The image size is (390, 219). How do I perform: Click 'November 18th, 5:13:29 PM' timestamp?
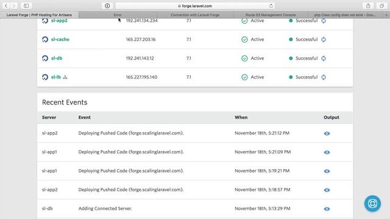point(263,208)
